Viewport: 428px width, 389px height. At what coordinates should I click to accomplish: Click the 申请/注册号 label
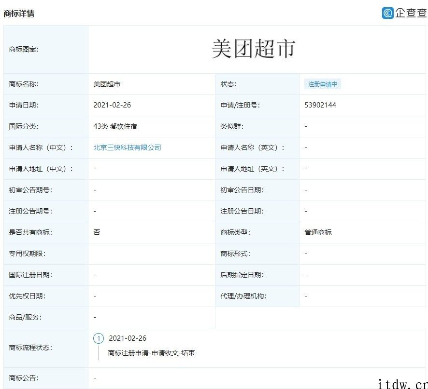pyautogui.click(x=240, y=105)
